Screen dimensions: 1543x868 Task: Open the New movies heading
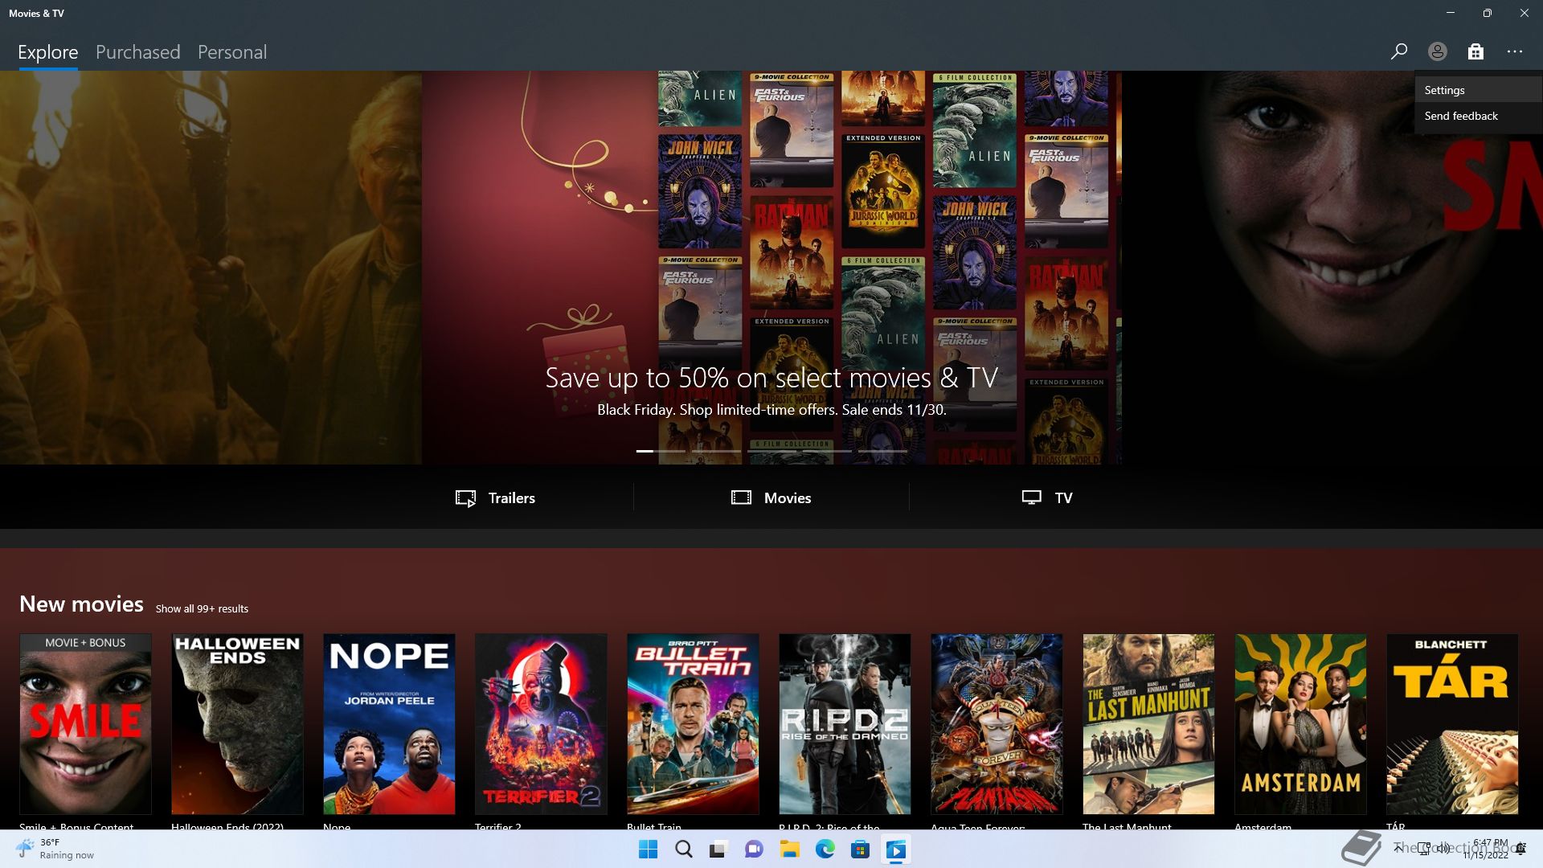81,604
